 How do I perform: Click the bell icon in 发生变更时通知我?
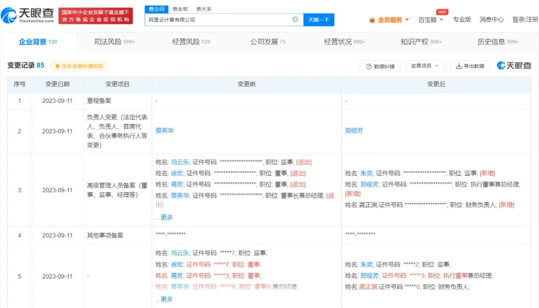pos(57,66)
